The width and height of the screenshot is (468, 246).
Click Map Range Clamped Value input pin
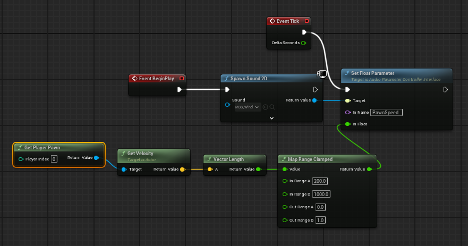[x=285, y=169]
